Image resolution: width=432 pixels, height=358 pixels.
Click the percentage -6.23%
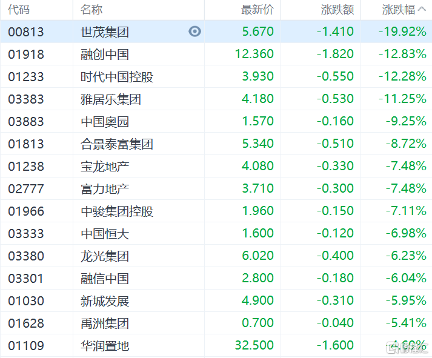(x=406, y=256)
